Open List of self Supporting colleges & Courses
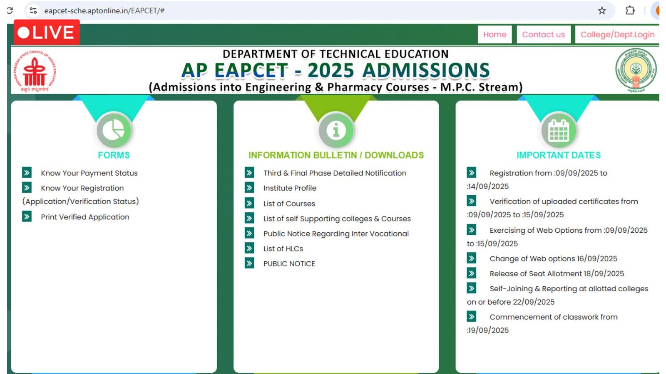The width and height of the screenshot is (666, 374). point(337,219)
